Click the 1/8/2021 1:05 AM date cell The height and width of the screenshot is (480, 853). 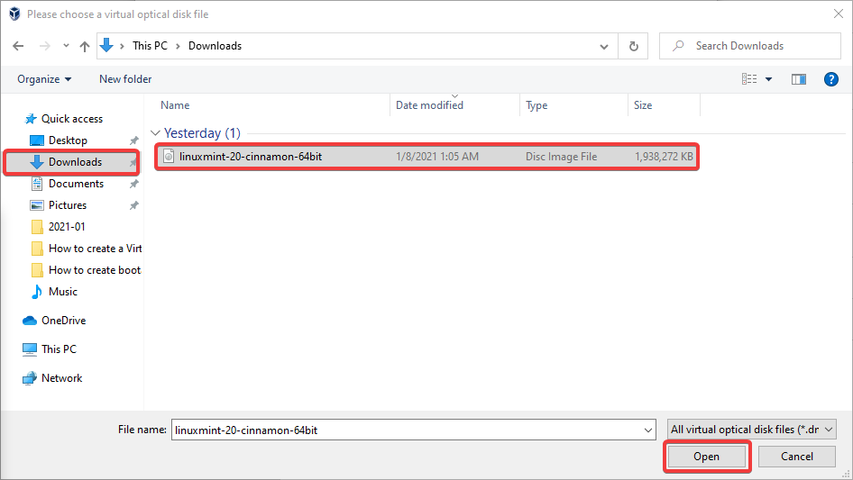pos(437,157)
